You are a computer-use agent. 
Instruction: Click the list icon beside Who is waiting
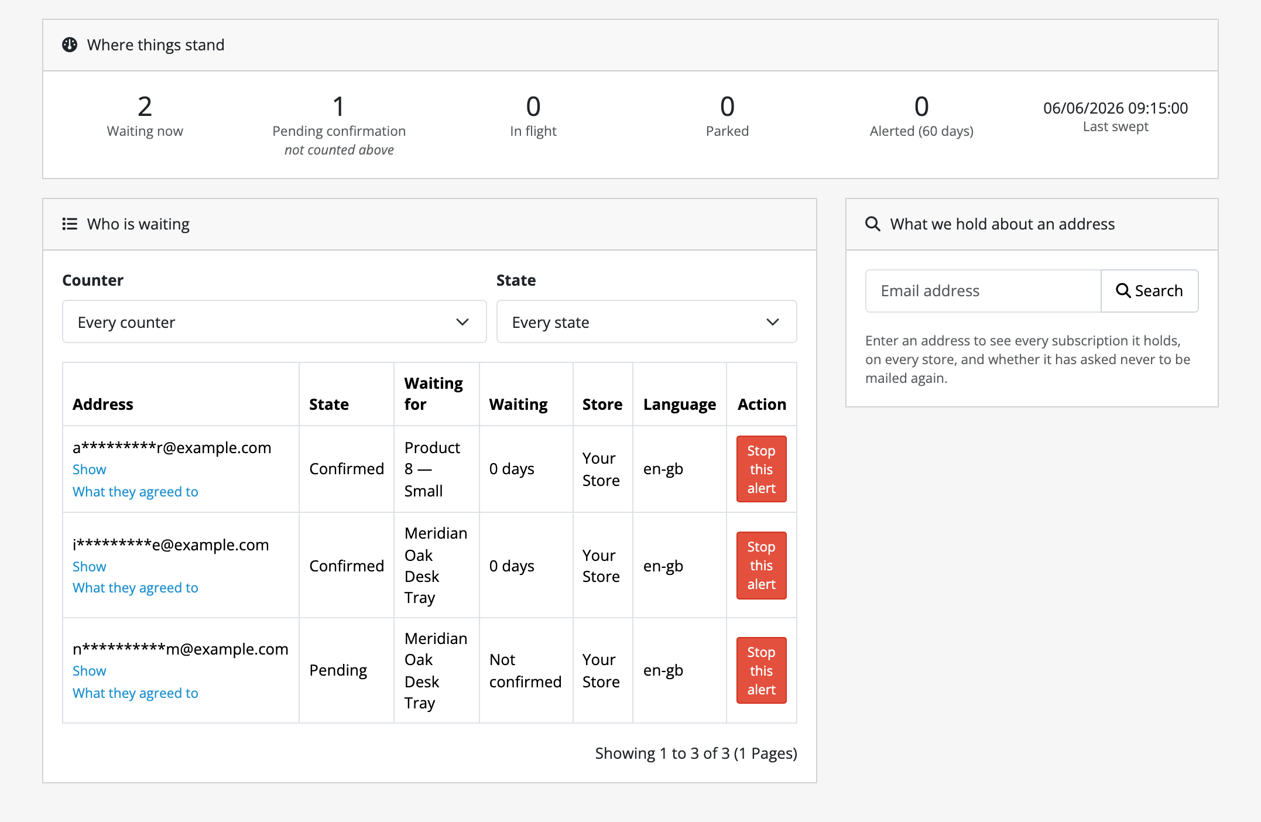[x=70, y=224]
